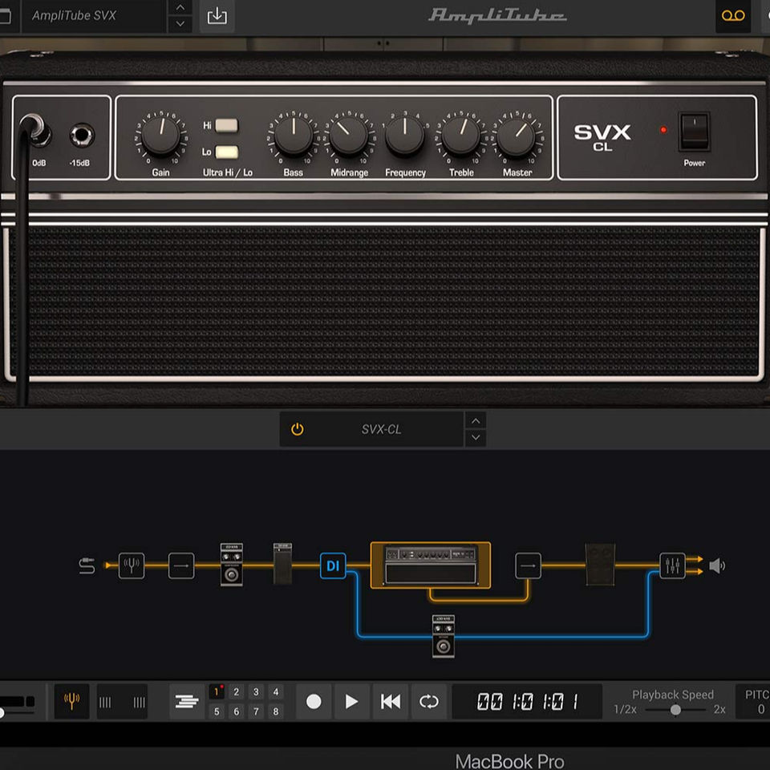Click the Bass knob

[294, 135]
